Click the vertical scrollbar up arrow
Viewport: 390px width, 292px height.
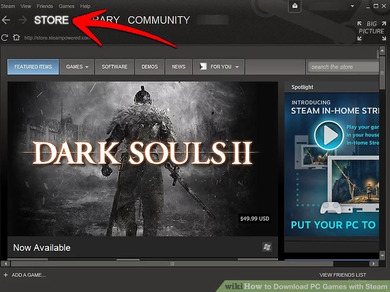pos(382,51)
